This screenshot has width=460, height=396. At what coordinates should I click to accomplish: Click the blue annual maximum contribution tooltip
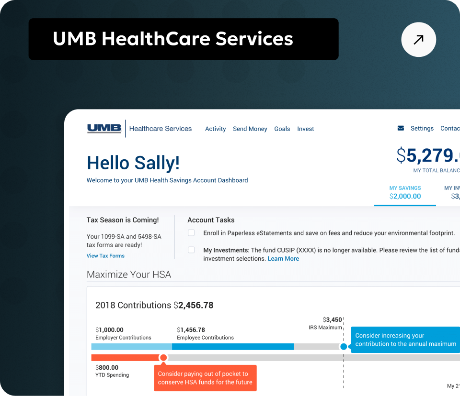point(405,340)
